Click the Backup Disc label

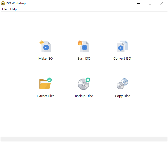click(x=84, y=96)
